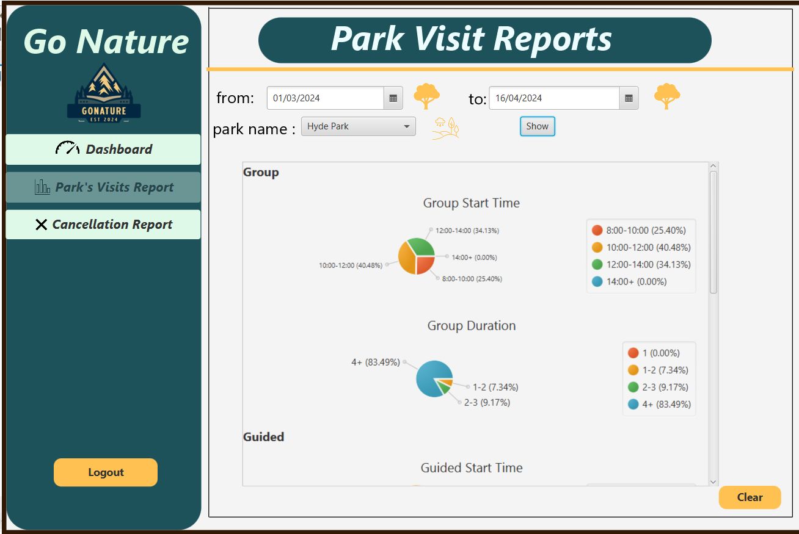This screenshot has width=799, height=534.
Task: Click the 'park name :' label
Action: click(x=254, y=129)
